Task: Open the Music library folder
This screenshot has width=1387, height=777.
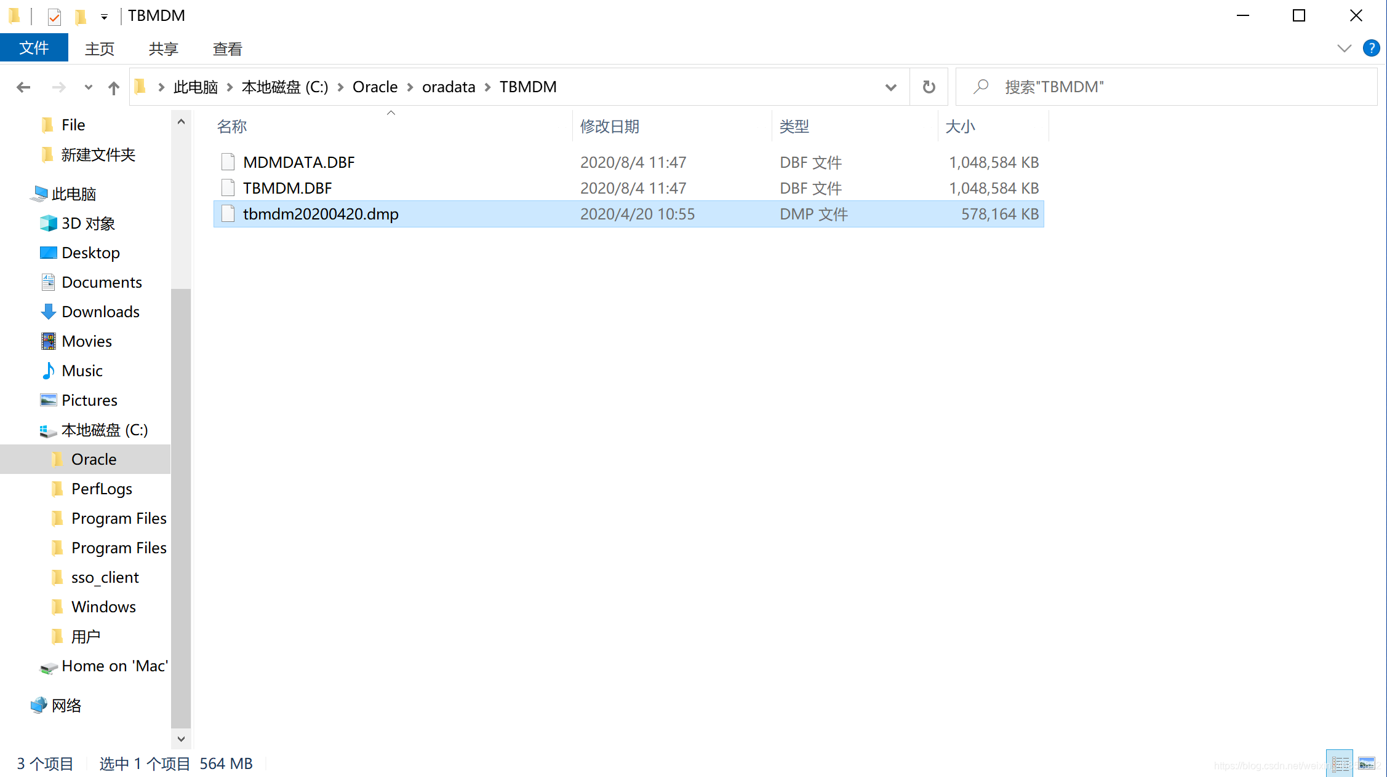Action: 82,371
